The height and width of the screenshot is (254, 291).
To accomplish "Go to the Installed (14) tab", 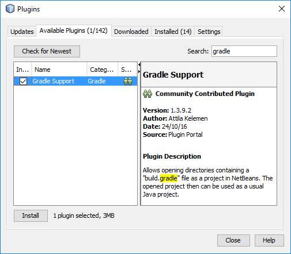I will tap(173, 32).
